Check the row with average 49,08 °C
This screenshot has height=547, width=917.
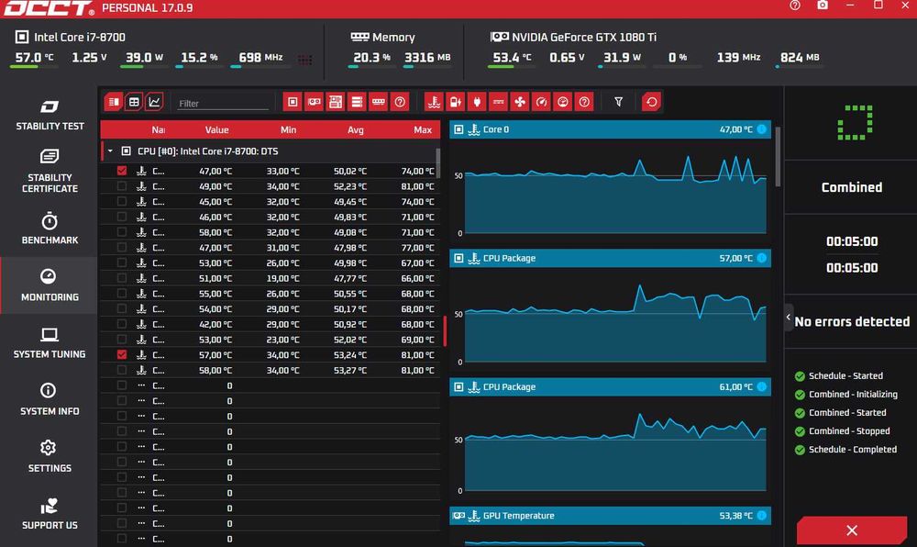122,232
